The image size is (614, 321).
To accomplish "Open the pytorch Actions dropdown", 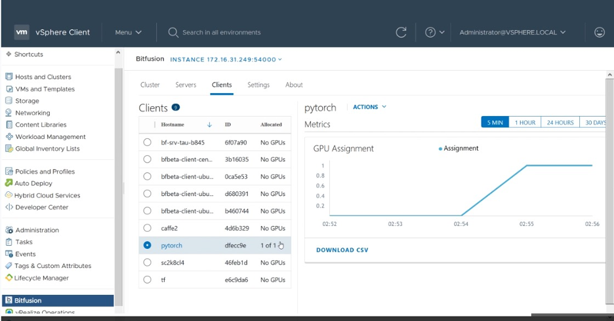I will [369, 107].
